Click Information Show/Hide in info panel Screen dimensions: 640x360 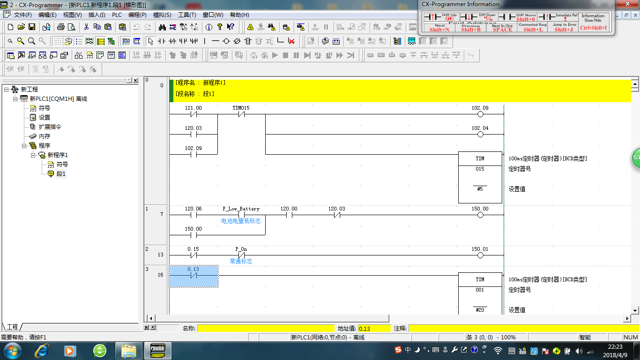tap(593, 22)
